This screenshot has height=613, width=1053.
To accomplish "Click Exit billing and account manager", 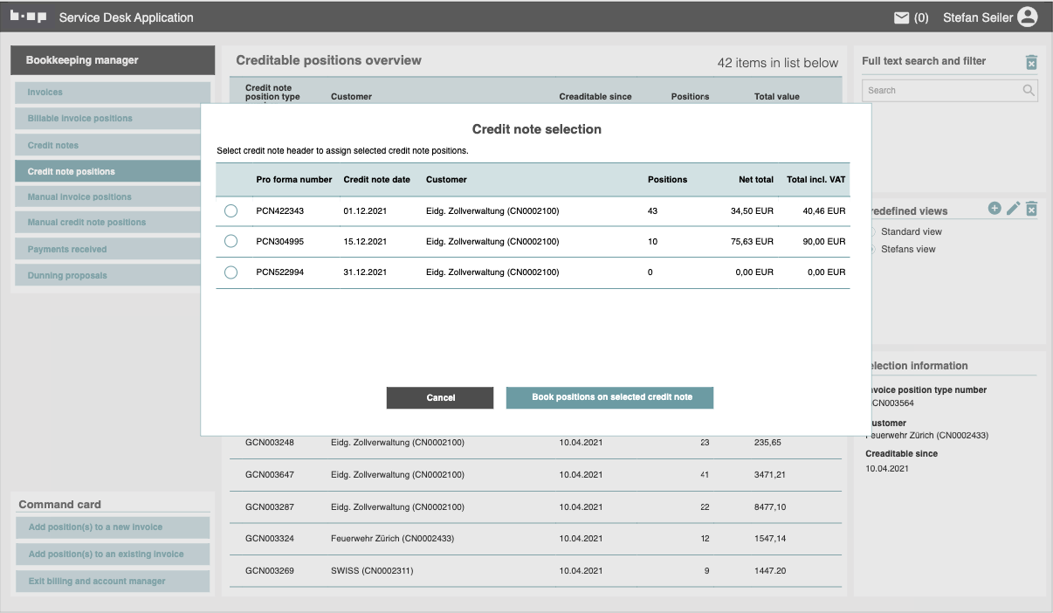I will [x=113, y=582].
